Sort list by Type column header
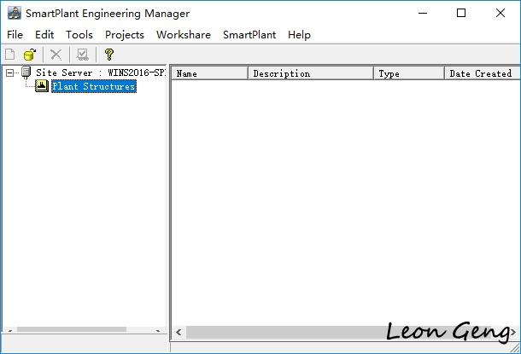Screen dimensions: 521x354 (x=409, y=73)
